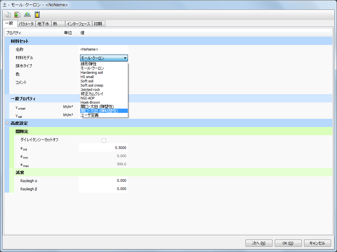Open the yellow soil test cylinder icon

click(37, 14)
